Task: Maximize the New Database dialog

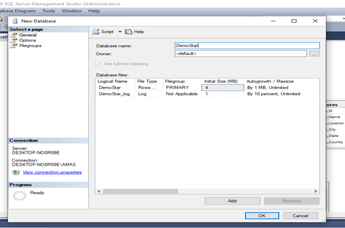Action: click(294, 21)
